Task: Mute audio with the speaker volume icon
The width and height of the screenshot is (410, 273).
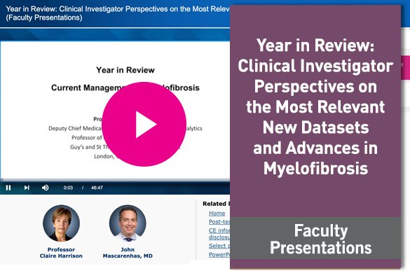Action: [x=46, y=188]
